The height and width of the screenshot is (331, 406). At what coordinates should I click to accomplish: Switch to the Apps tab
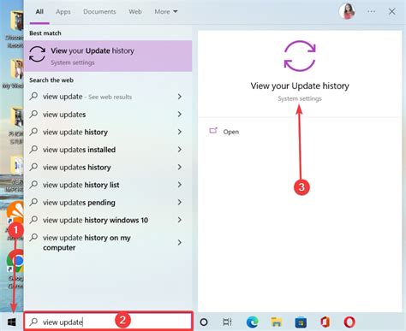(63, 12)
